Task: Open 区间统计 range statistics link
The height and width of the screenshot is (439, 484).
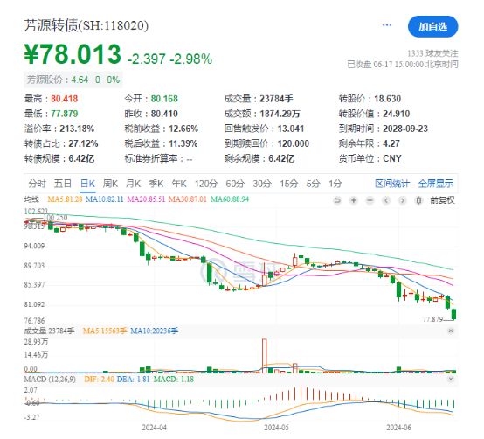Action: (392, 184)
